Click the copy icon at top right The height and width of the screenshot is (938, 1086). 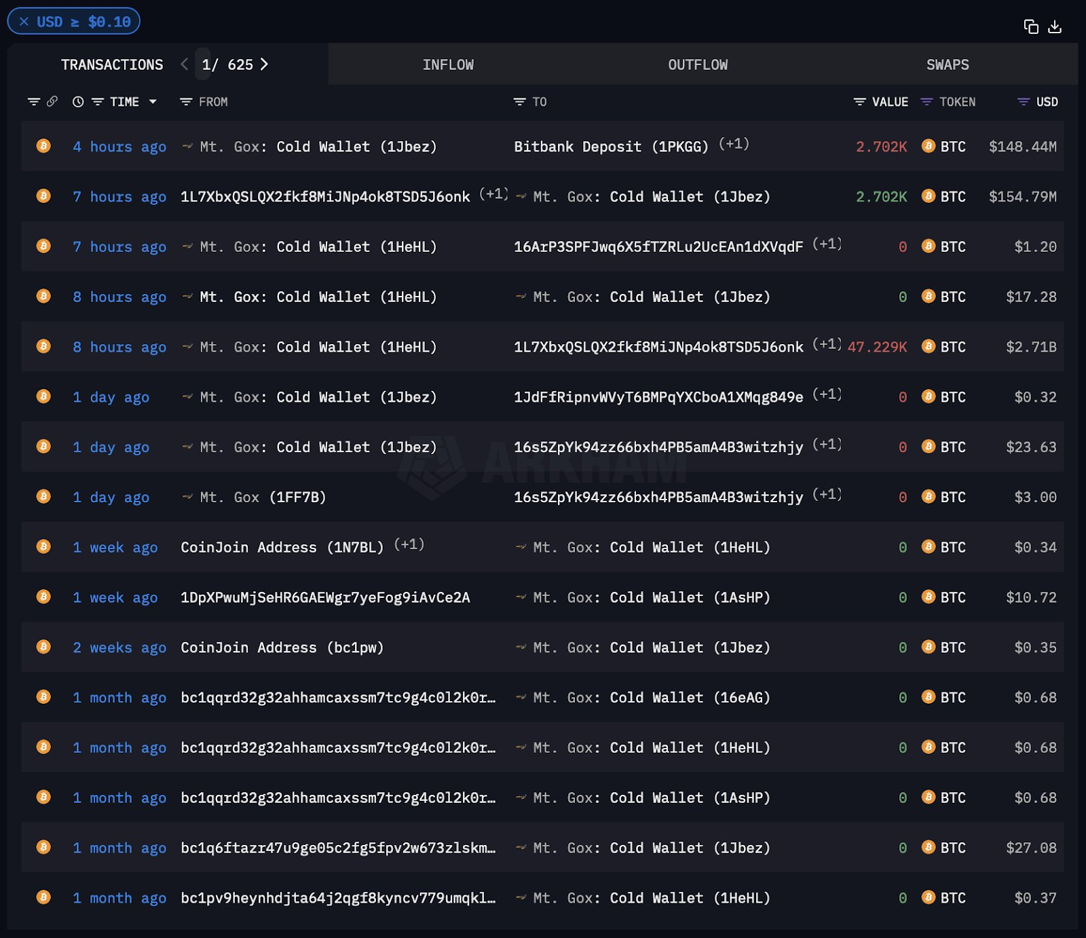pyautogui.click(x=1031, y=26)
